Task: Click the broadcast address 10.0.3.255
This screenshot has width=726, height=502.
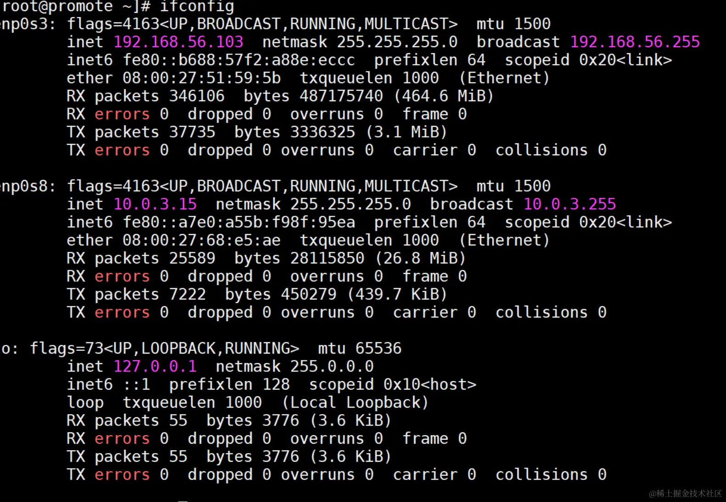Action: (570, 204)
